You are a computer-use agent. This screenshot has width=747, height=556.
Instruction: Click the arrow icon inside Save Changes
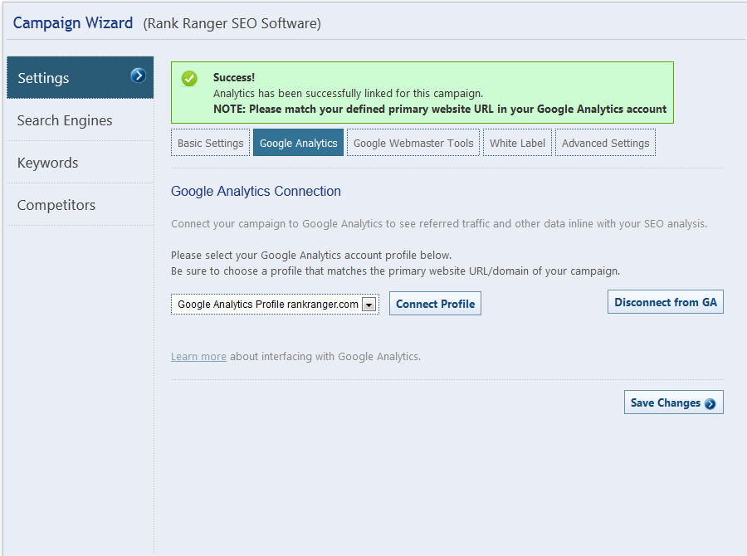coord(710,404)
